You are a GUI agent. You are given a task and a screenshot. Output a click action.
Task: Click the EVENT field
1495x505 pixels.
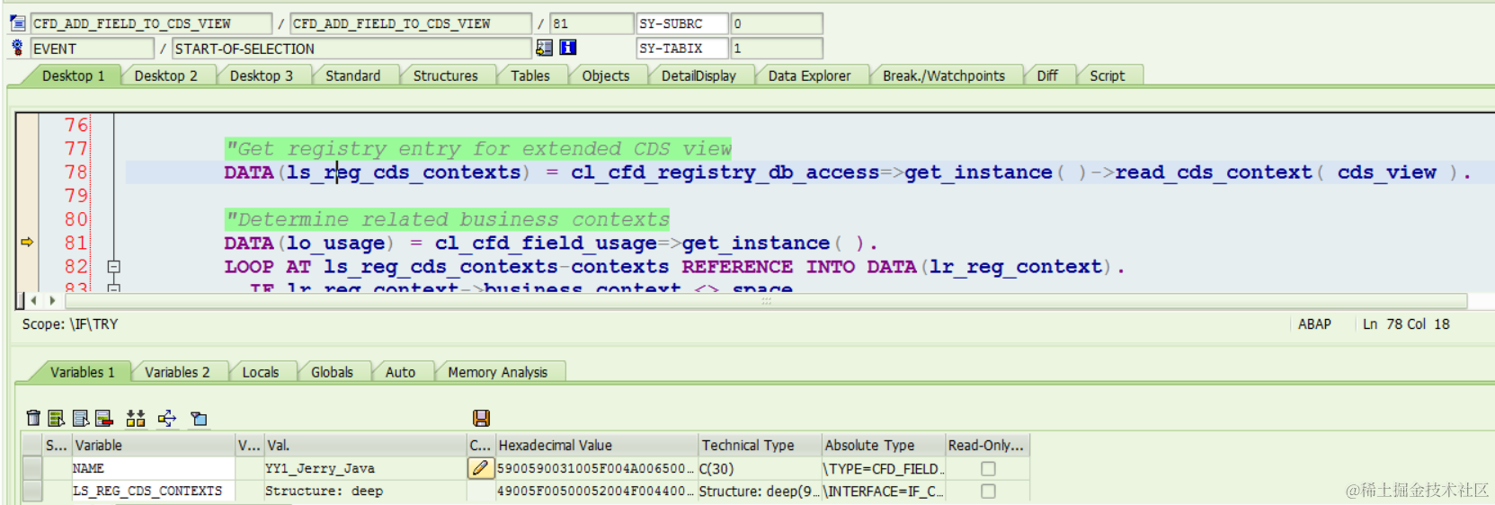(x=93, y=49)
